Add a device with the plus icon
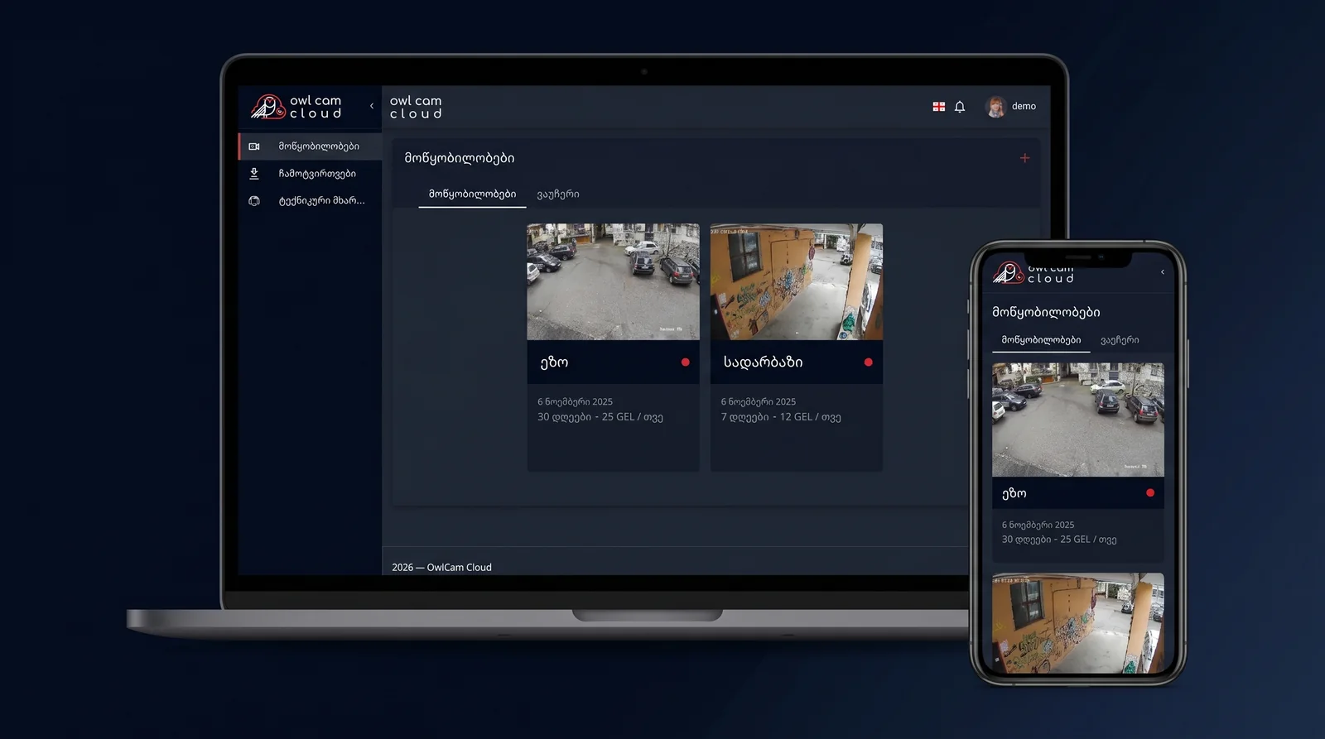Viewport: 1325px width, 739px height. click(1024, 158)
